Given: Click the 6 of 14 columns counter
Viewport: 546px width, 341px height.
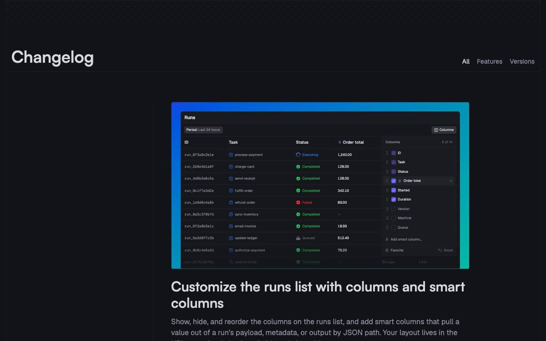Looking at the screenshot, I should (447, 142).
